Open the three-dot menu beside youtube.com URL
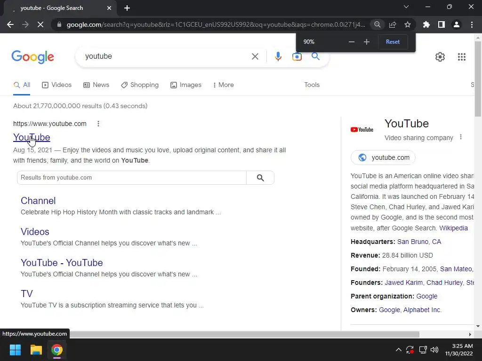The height and width of the screenshot is (361, 482). 98,124
